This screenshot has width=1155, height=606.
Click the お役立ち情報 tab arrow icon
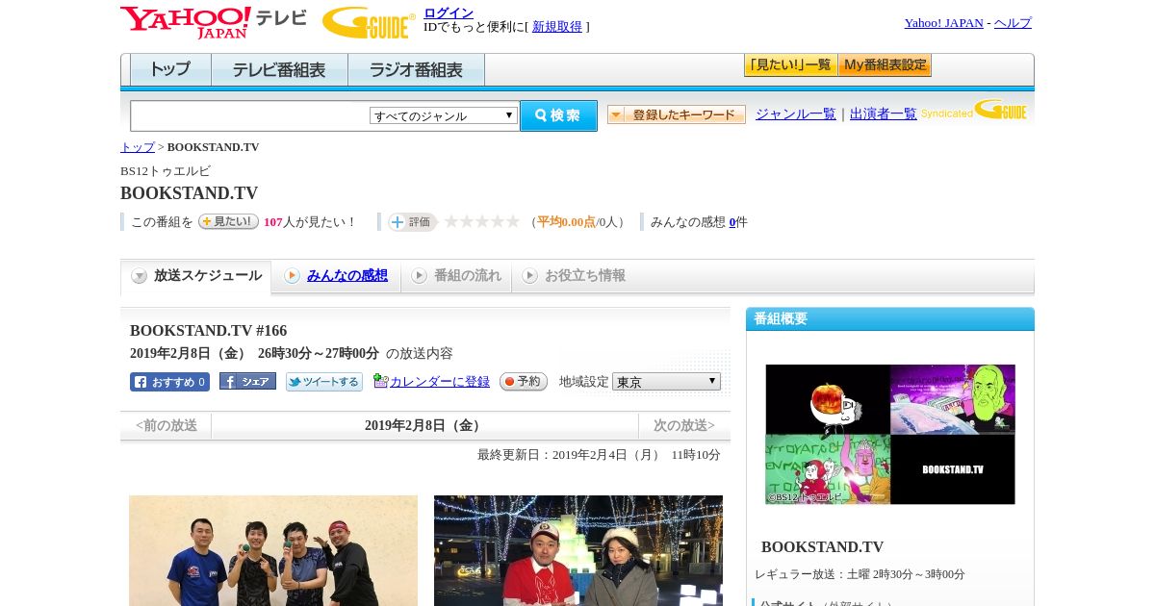(529, 276)
